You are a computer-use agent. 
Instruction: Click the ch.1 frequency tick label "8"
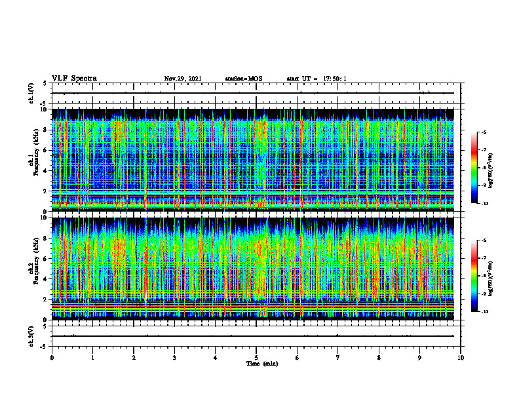(x=46, y=130)
